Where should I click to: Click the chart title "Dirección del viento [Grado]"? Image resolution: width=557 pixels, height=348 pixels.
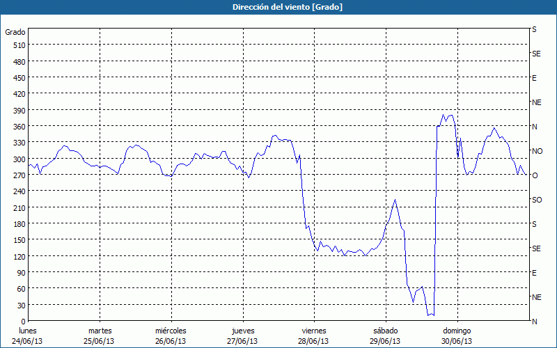278,7
